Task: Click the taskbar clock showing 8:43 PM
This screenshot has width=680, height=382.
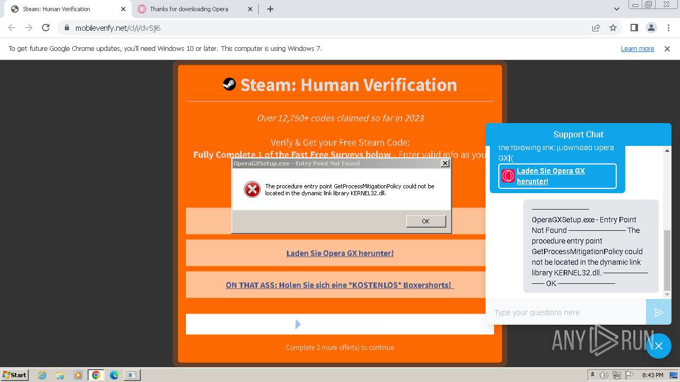Action: coord(652,375)
